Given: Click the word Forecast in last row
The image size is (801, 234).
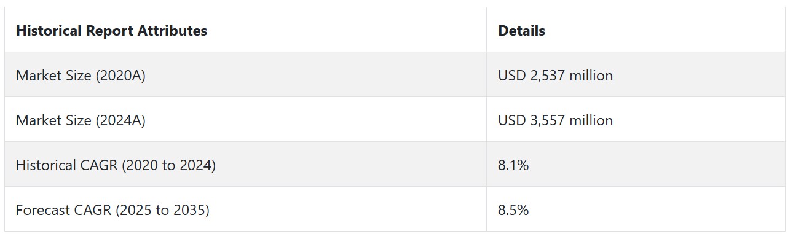Looking at the screenshot, I should click(42, 210).
